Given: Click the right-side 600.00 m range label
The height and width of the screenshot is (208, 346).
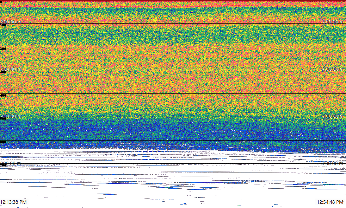Looking at the screenshot, I should pyautogui.click(x=333, y=69).
